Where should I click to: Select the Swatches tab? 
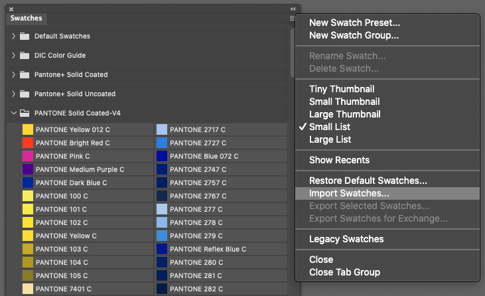pos(27,19)
